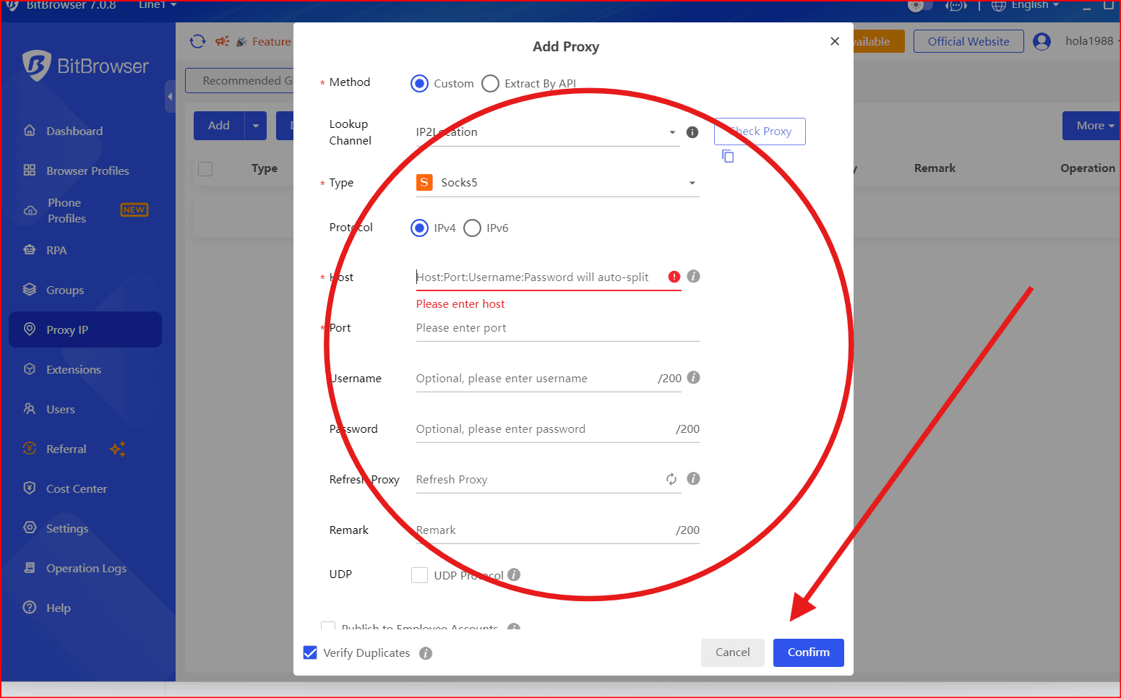1121x698 pixels.
Task: Open Browser Profiles in the sidebar
Action: (87, 171)
